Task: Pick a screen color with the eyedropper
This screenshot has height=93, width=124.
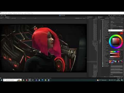Action: tap(110, 33)
